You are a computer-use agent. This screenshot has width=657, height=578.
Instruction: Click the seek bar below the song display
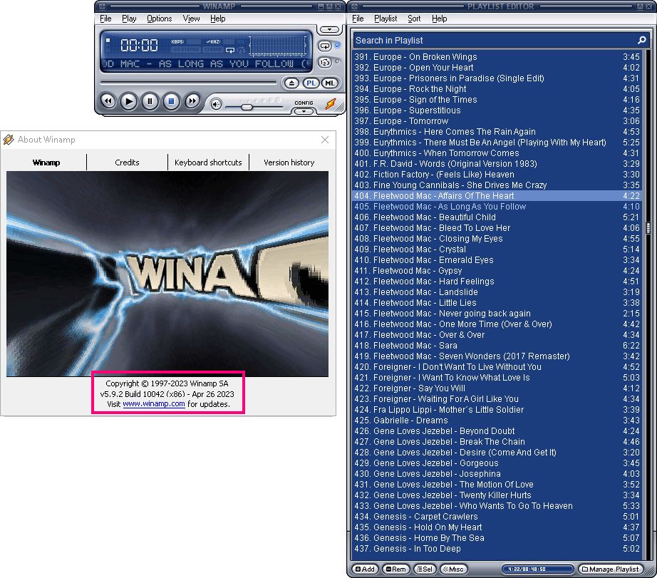[188, 83]
